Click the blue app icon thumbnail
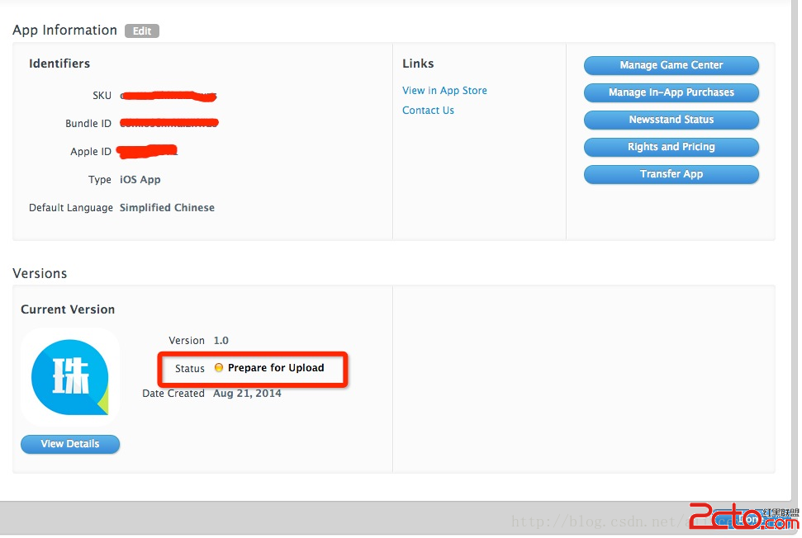This screenshot has width=802, height=538. (x=70, y=377)
